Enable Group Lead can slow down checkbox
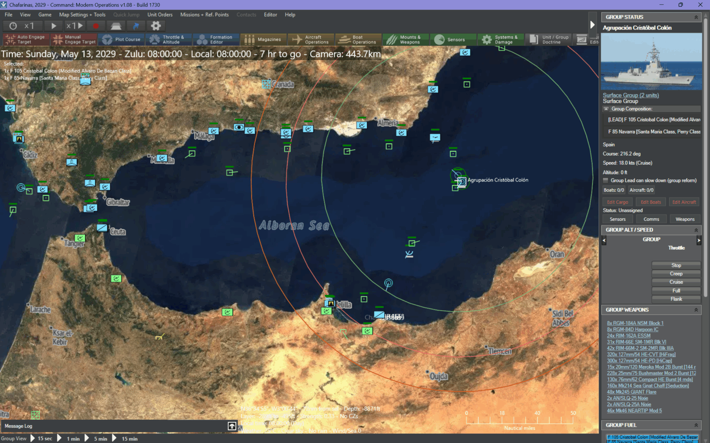 pyautogui.click(x=606, y=181)
